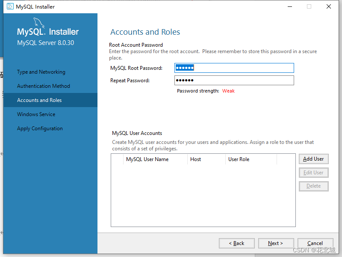Click the Add User button

click(x=314, y=159)
